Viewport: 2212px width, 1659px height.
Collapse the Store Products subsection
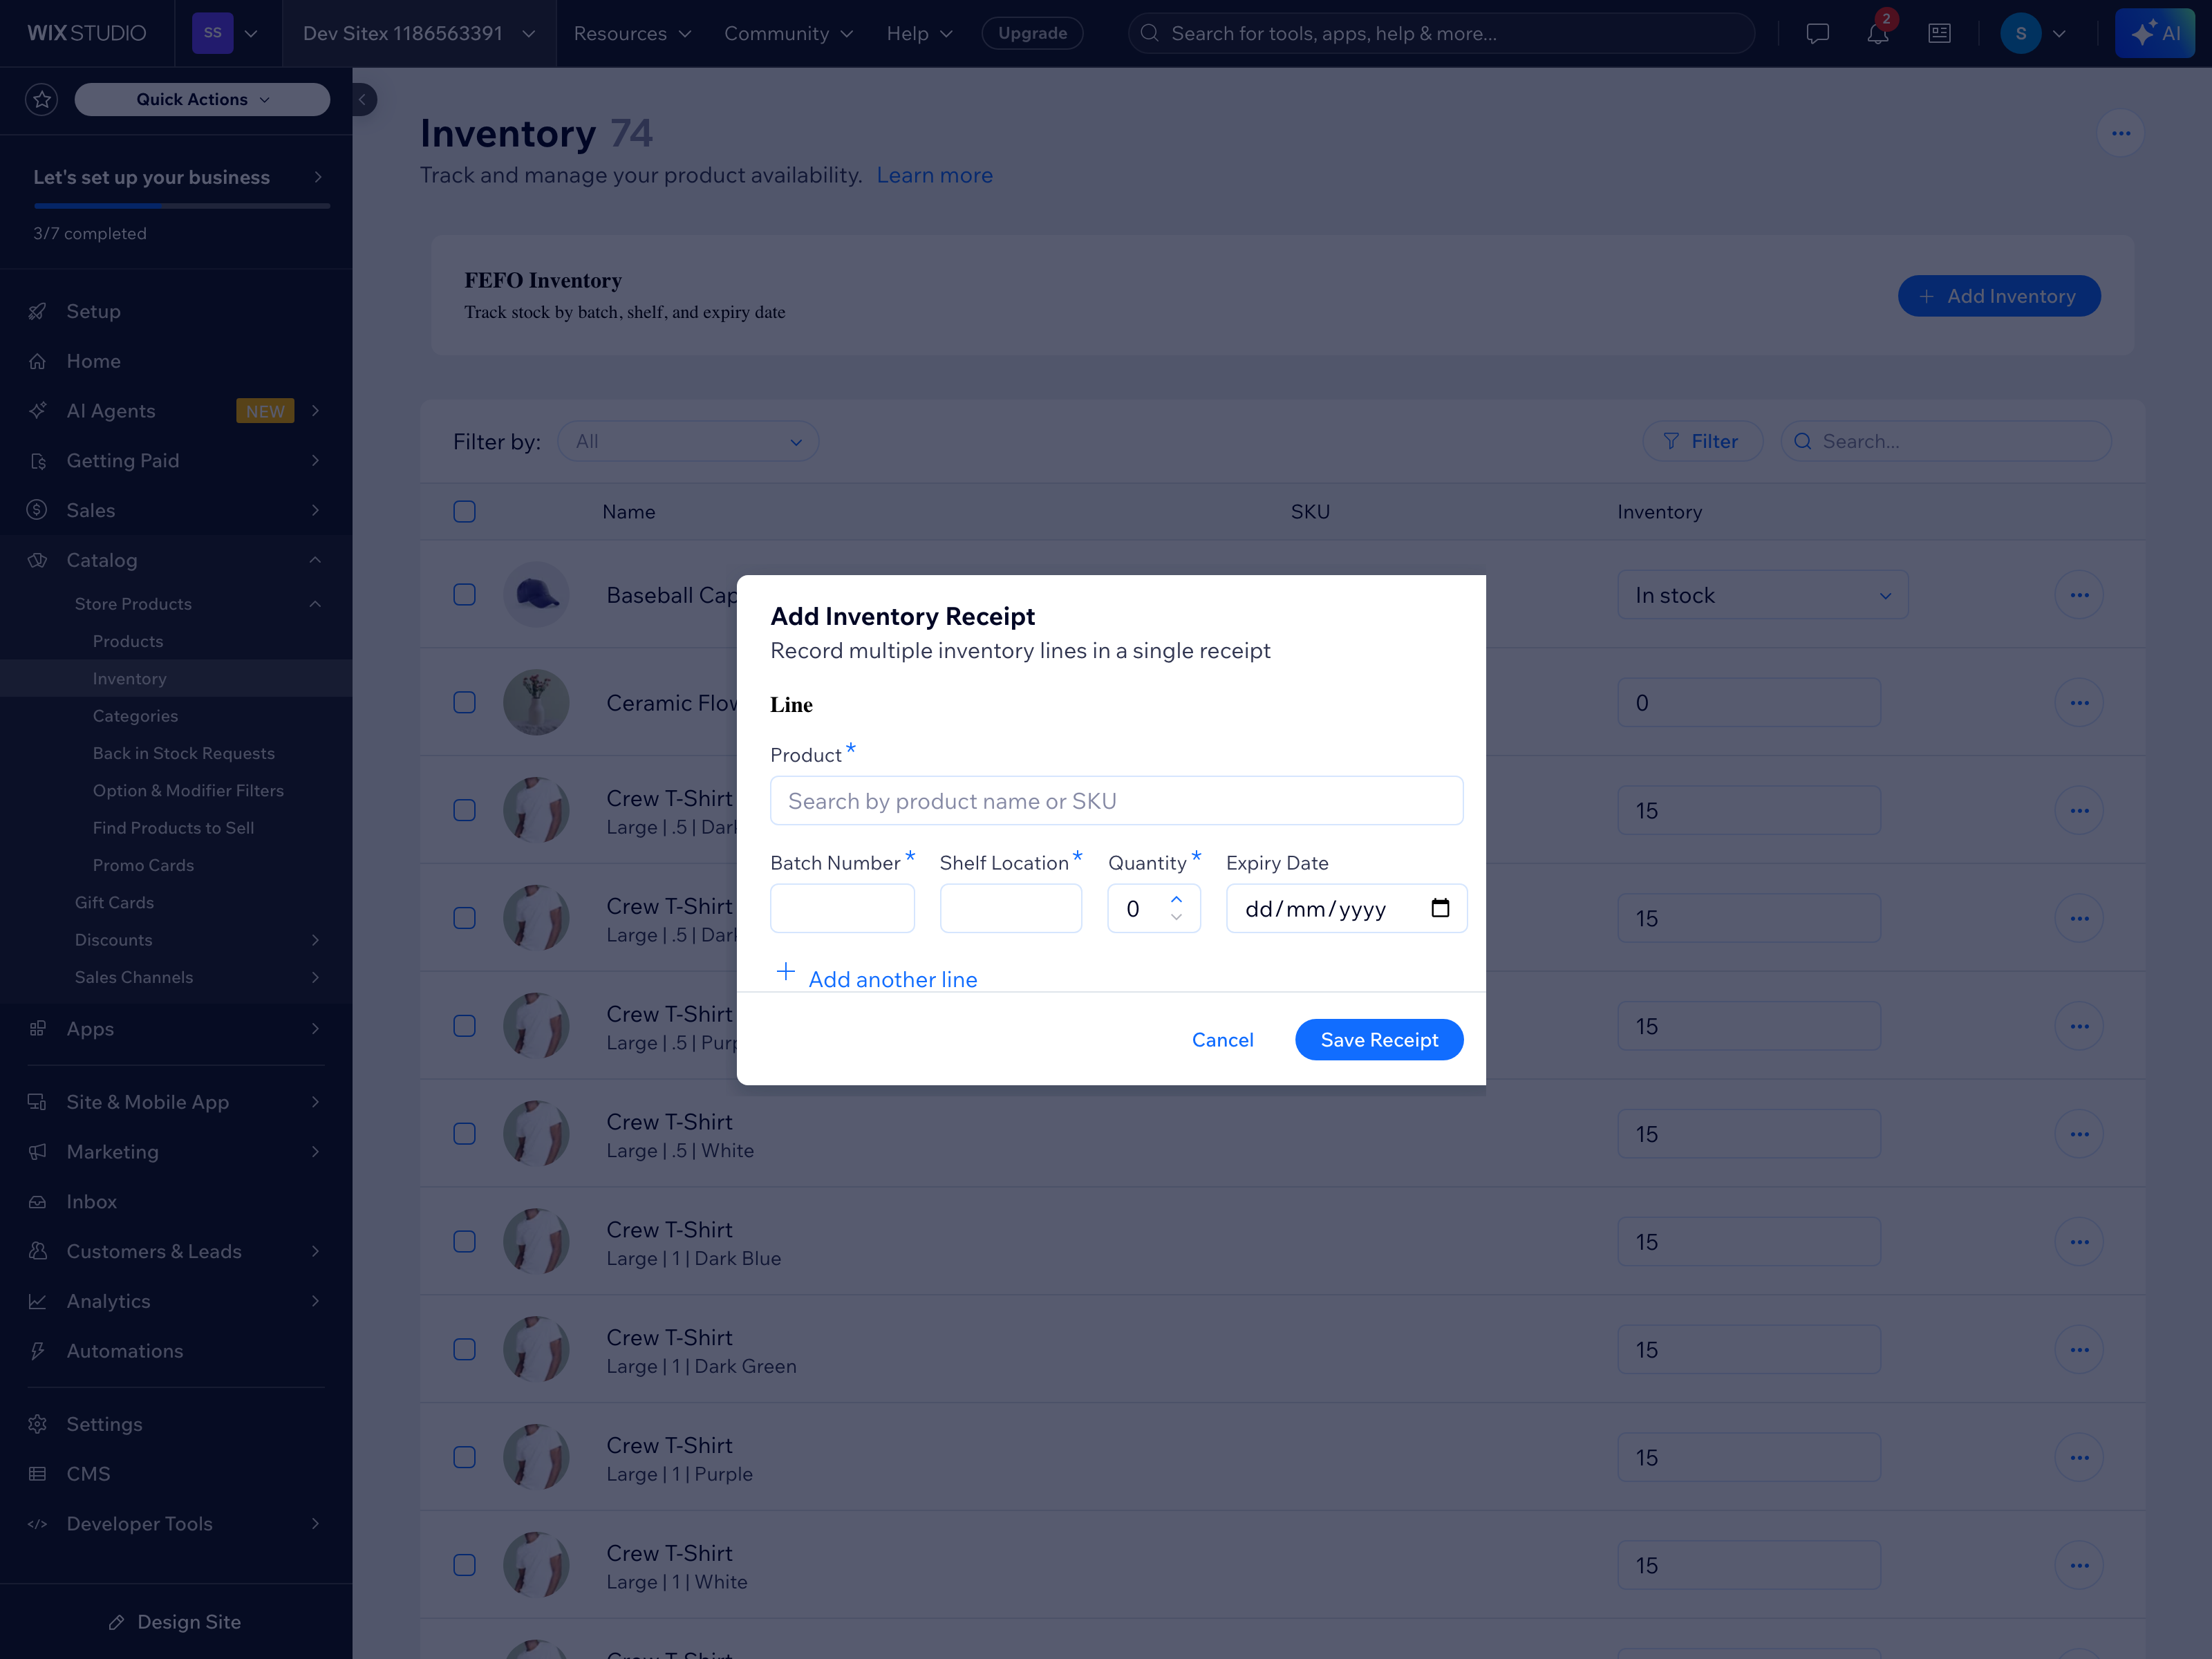(315, 604)
